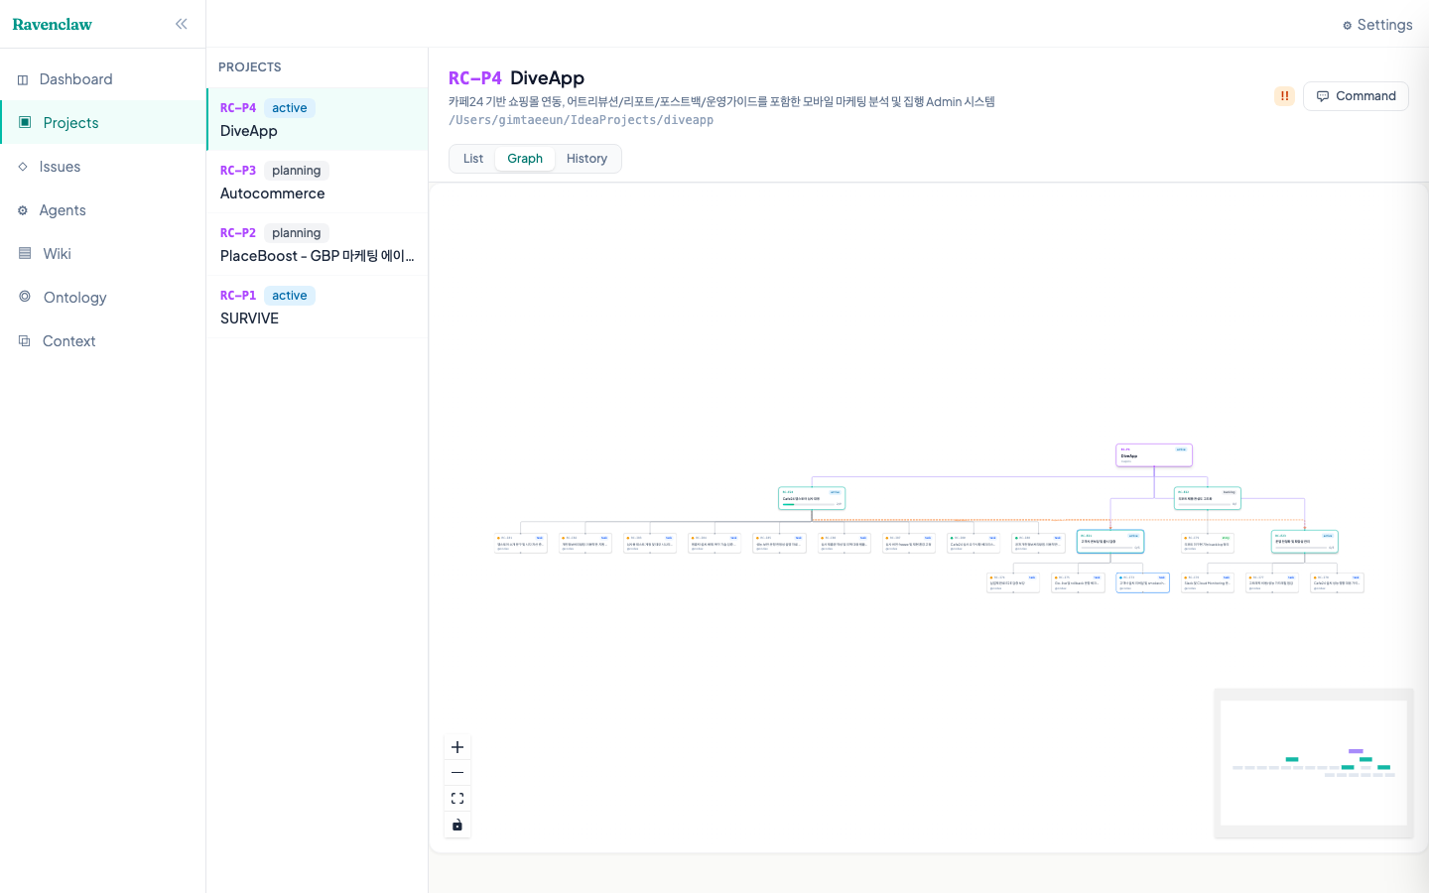Open the Agents section

point(63,209)
